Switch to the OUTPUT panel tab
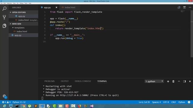The height and width of the screenshot is (108, 193). [x=65, y=81]
